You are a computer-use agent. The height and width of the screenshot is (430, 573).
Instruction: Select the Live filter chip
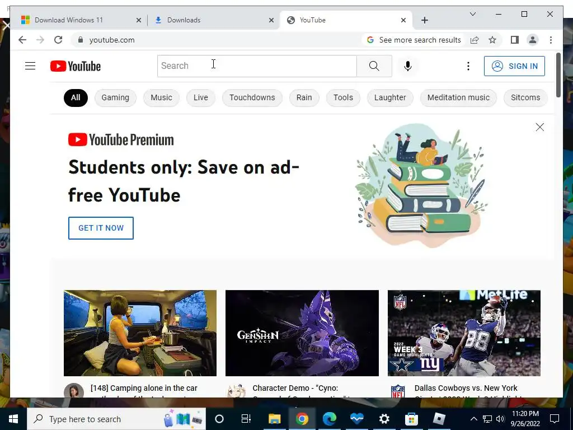click(x=201, y=97)
